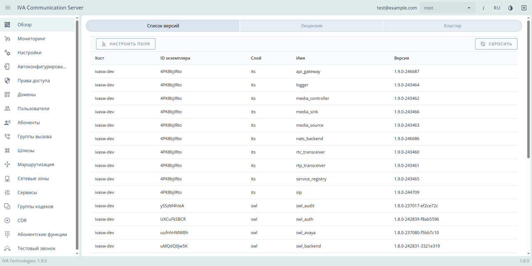This screenshot has height=266, width=532.
Task: Open the Кластер tab
Action: tap(452, 26)
